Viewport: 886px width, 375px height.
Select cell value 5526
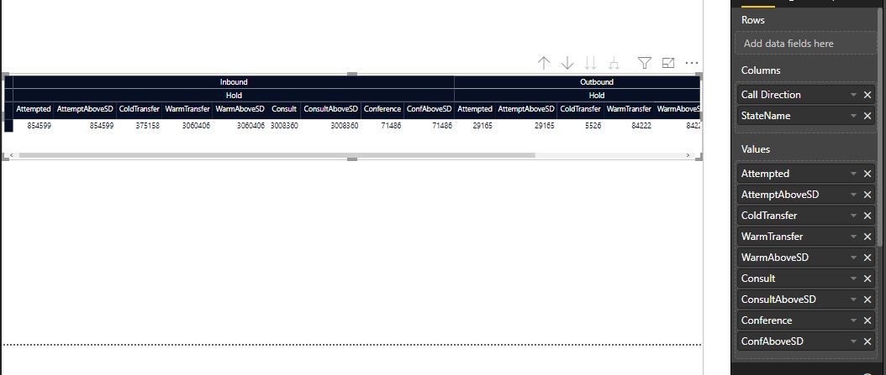[x=592, y=126]
